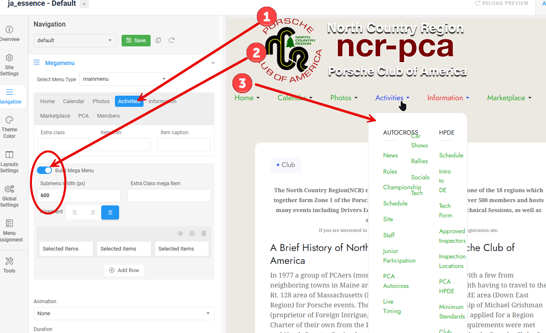Click the Submenu Width field showing 600

coord(79,195)
